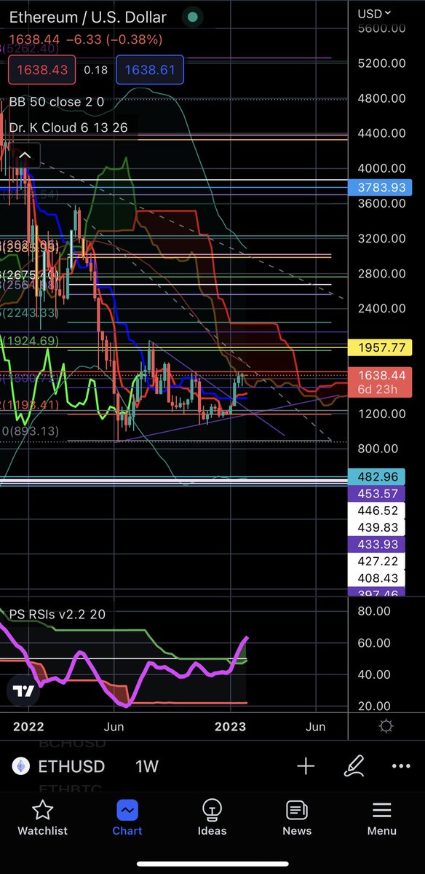The width and height of the screenshot is (425, 874).
Task: Change the 1W timeframe interval
Action: pyautogui.click(x=147, y=766)
